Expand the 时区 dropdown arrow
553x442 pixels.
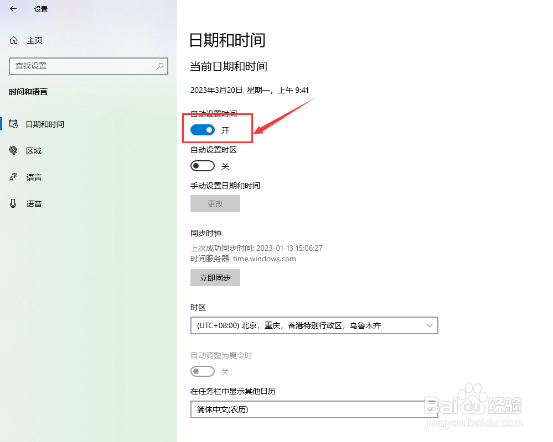[429, 325]
